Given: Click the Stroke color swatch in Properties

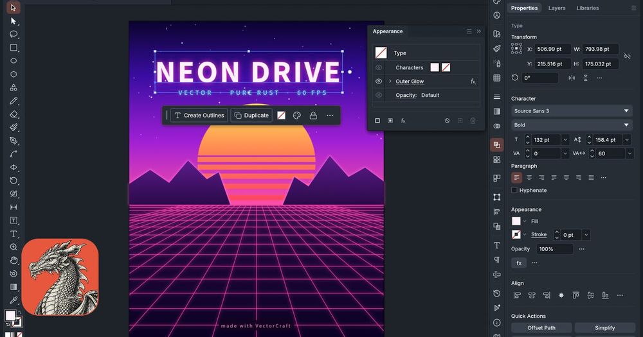Looking at the screenshot, I should (x=516, y=235).
